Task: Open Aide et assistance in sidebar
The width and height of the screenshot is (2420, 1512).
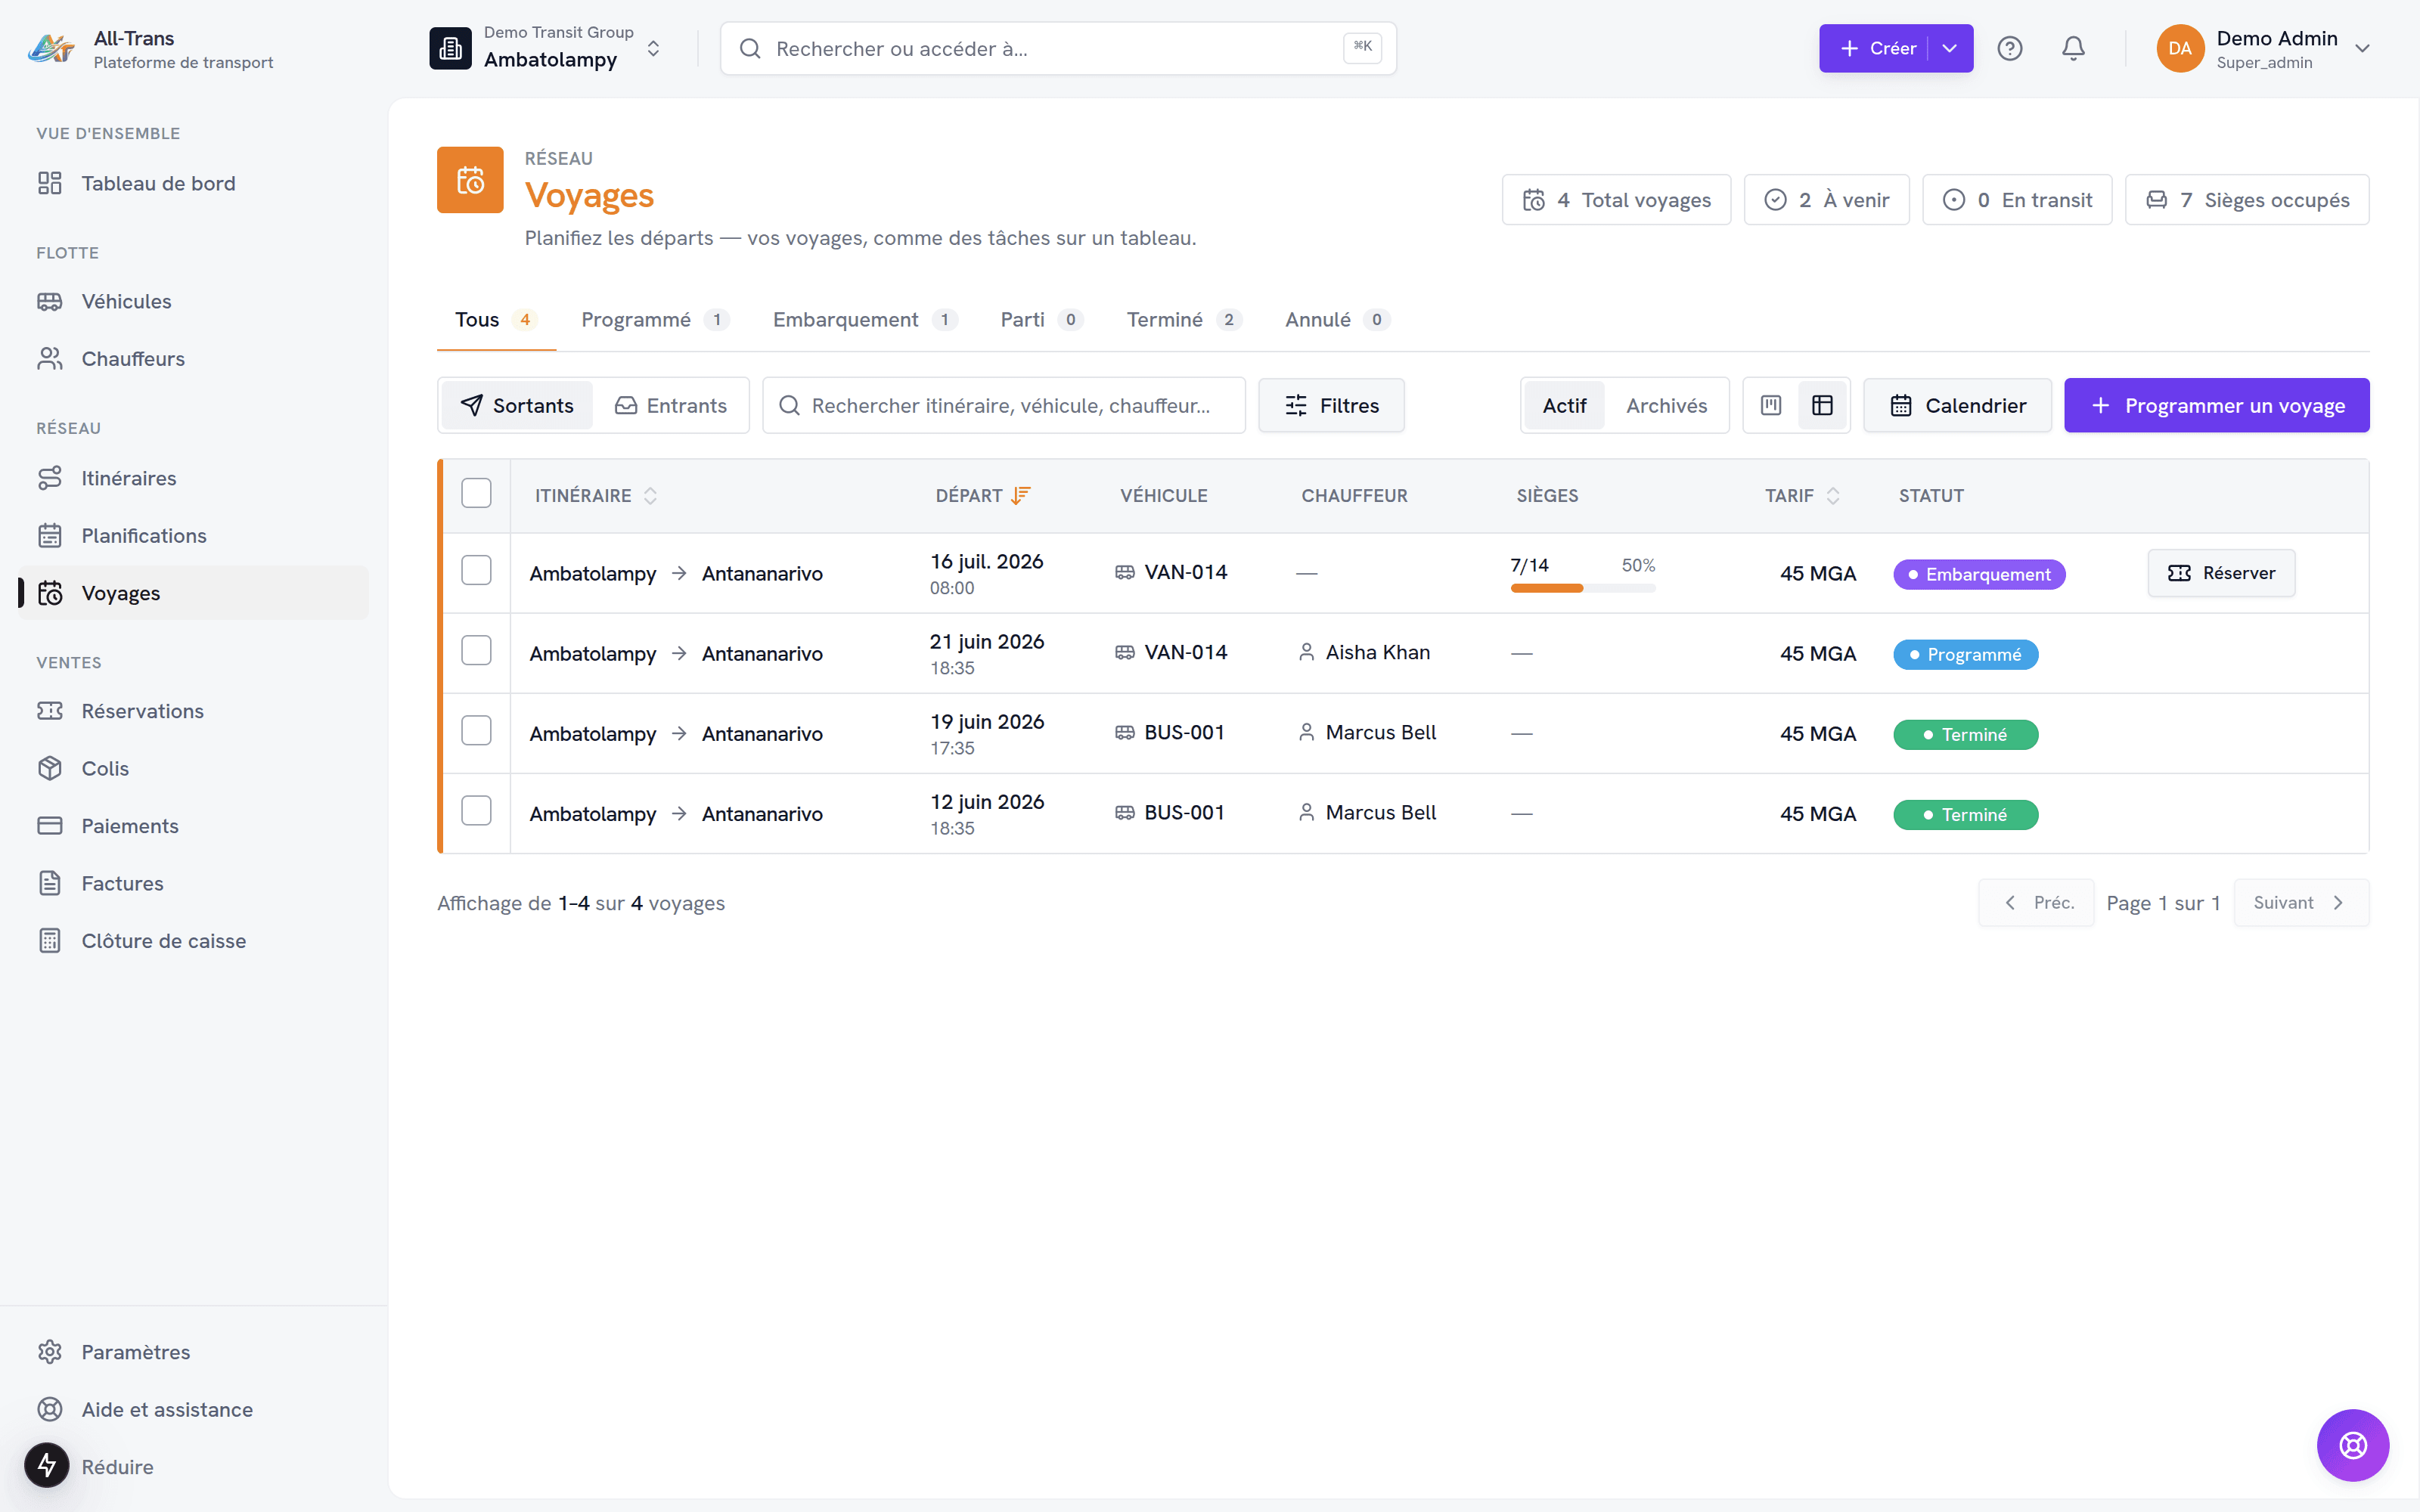Action: pyautogui.click(x=193, y=1410)
